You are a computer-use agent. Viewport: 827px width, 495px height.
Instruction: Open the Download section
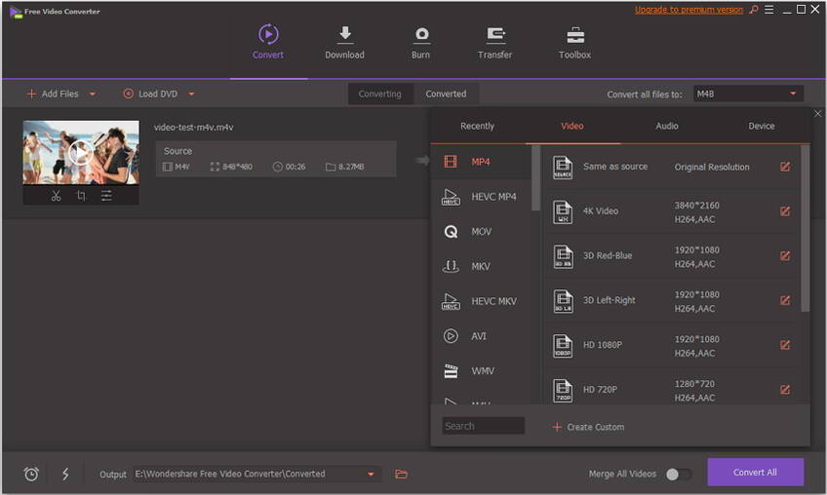[344, 42]
